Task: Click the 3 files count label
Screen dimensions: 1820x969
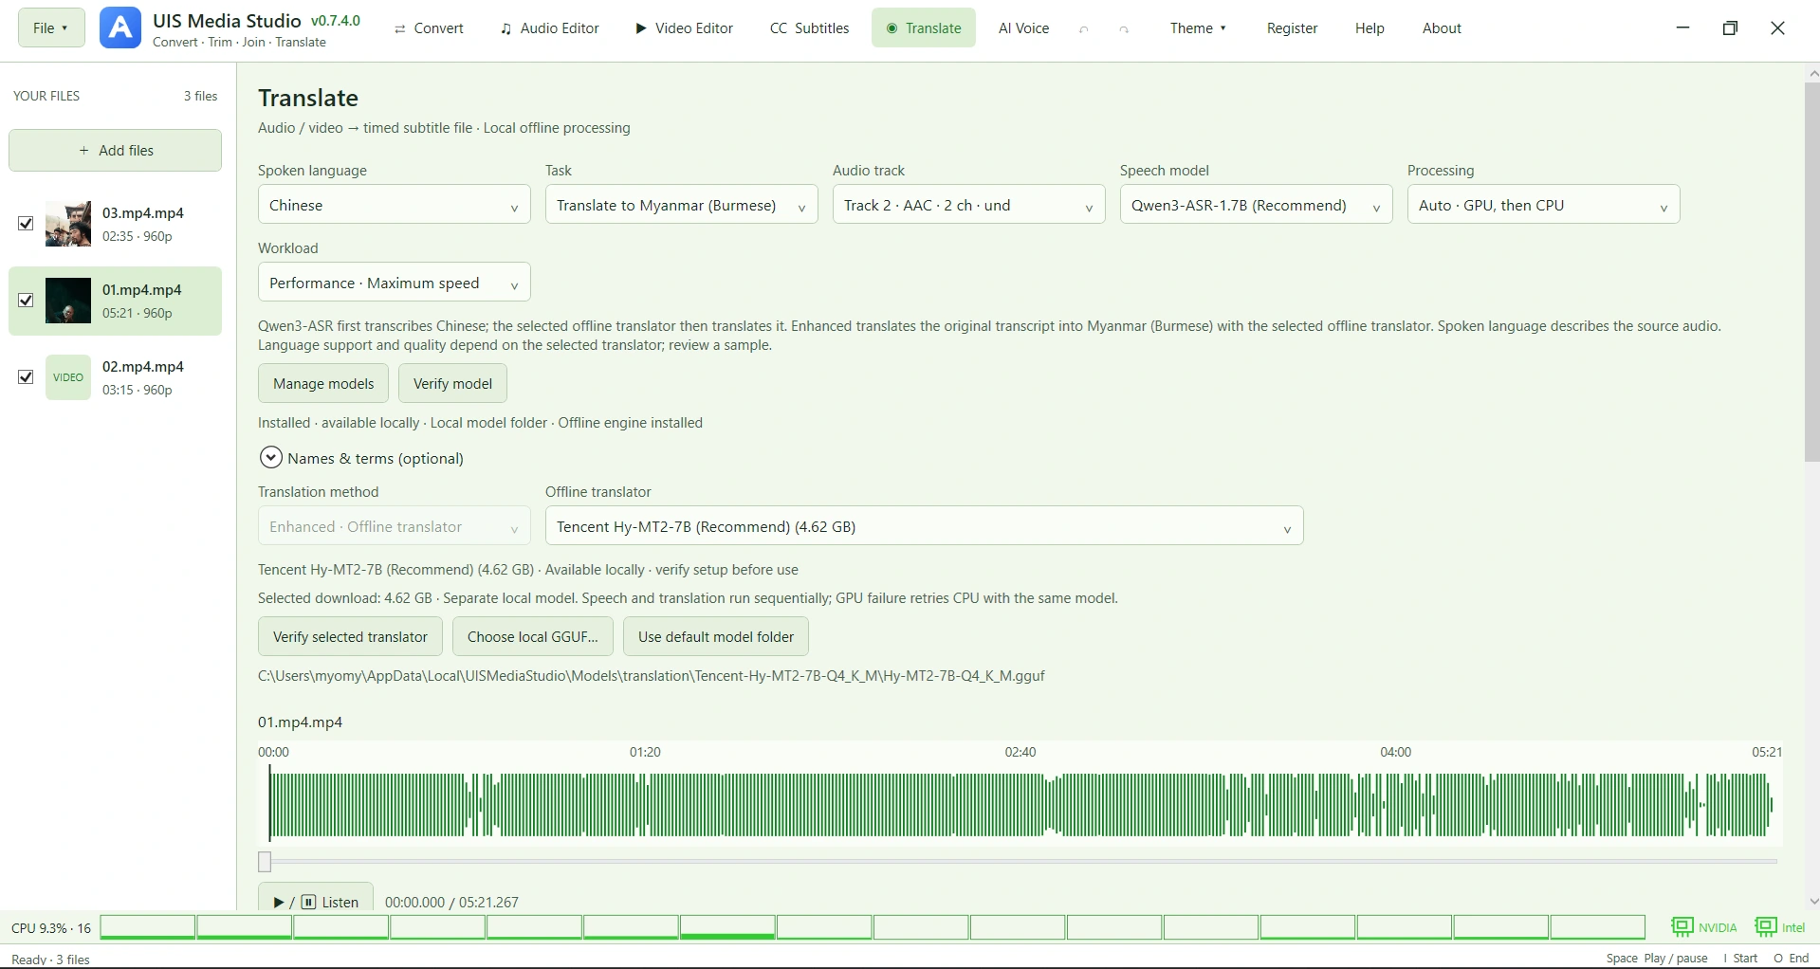Action: [200, 96]
